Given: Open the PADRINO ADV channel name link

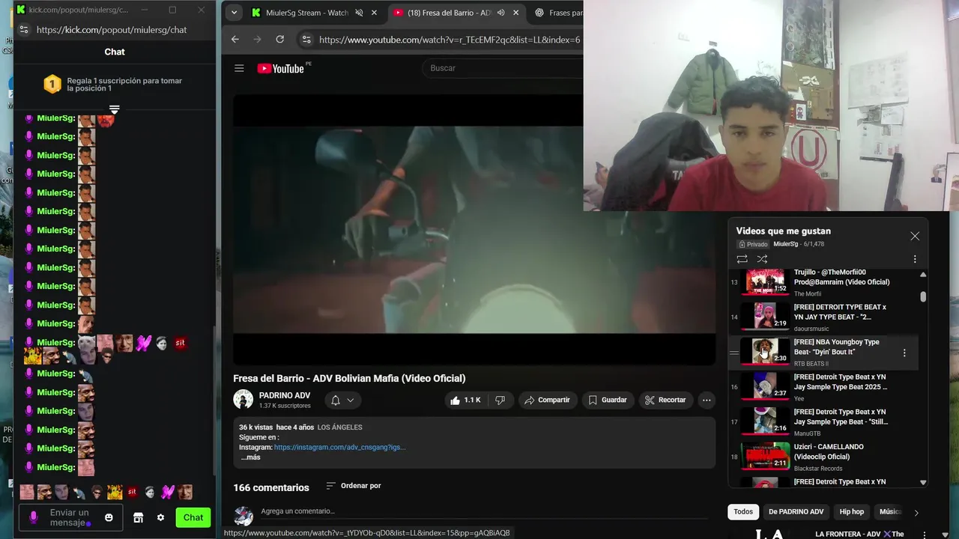Looking at the screenshot, I should click(285, 395).
